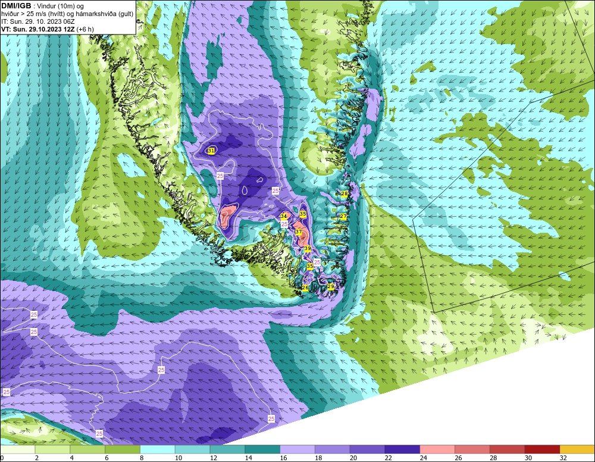Click the legend scale value 16
This screenshot has width=595, height=462.
tap(283, 458)
